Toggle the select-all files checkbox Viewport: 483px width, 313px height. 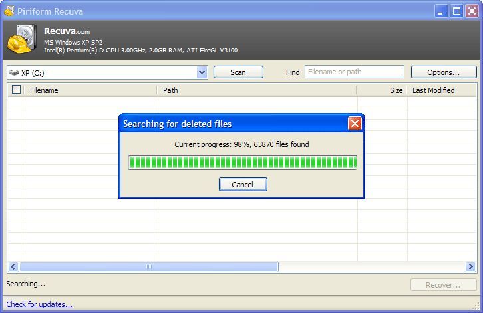16,90
